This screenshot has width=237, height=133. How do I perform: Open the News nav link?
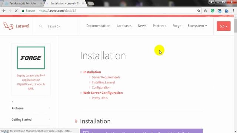coord(142,26)
